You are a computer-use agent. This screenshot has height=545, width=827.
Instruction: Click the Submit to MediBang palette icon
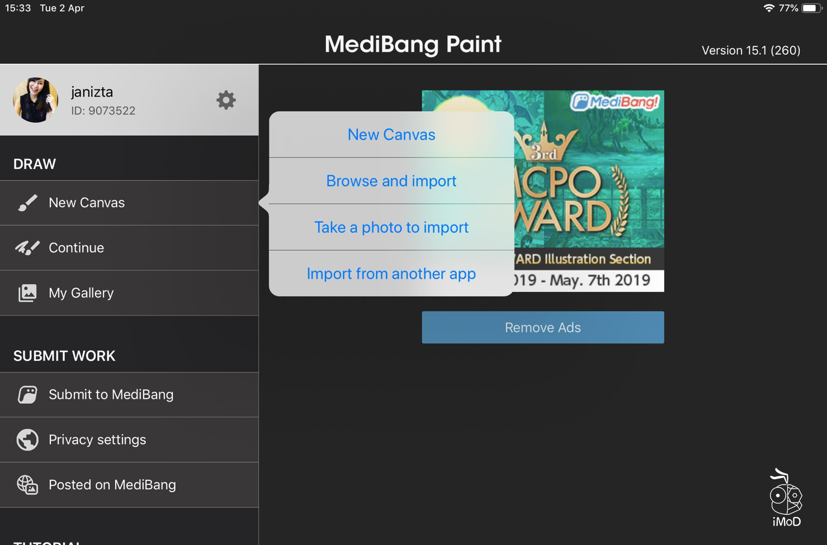[27, 394]
